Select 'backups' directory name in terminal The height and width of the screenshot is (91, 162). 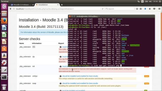point(125,35)
